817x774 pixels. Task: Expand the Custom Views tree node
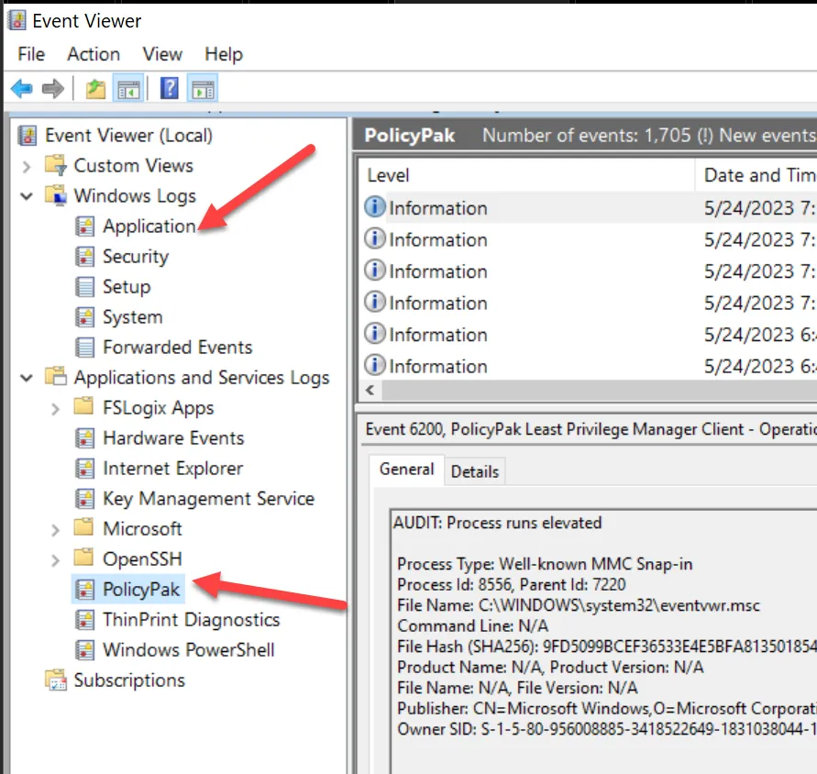[x=27, y=166]
